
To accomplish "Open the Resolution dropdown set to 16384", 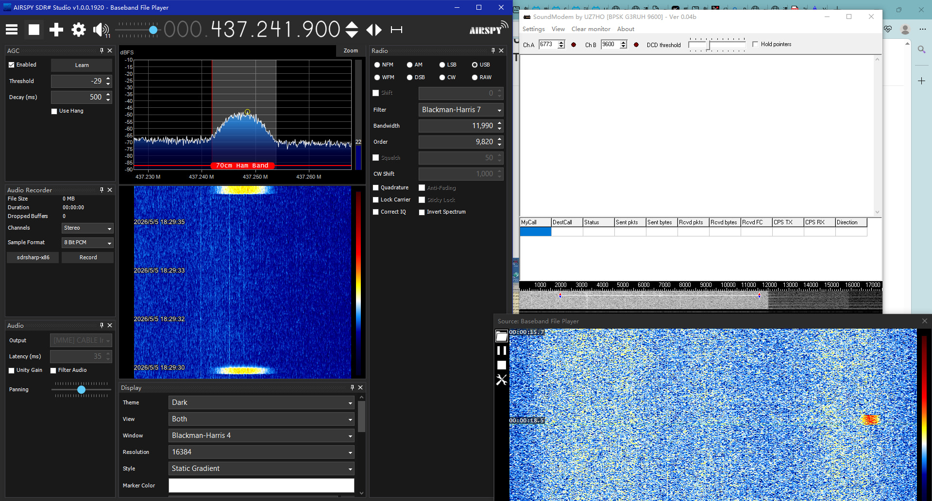I will click(x=261, y=452).
